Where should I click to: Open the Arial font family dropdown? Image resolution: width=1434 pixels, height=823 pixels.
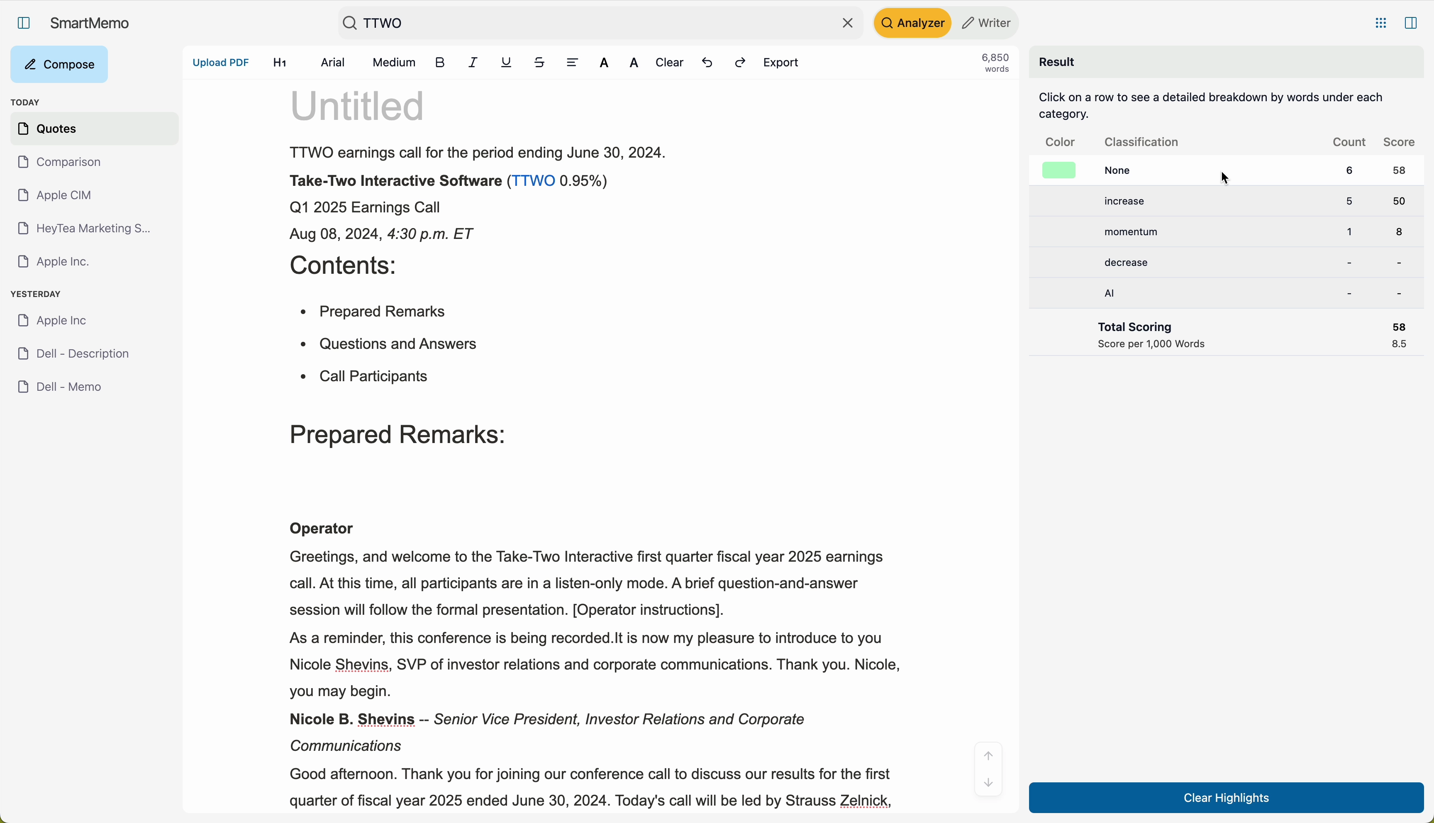332,63
